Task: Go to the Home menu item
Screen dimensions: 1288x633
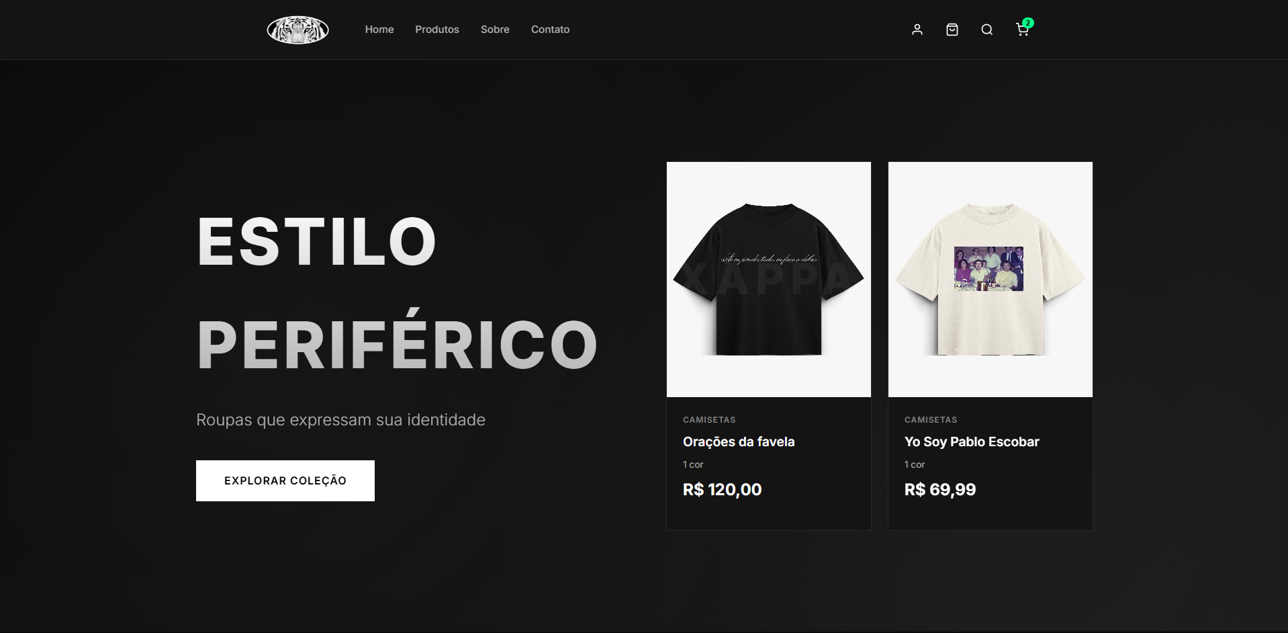Action: point(379,30)
